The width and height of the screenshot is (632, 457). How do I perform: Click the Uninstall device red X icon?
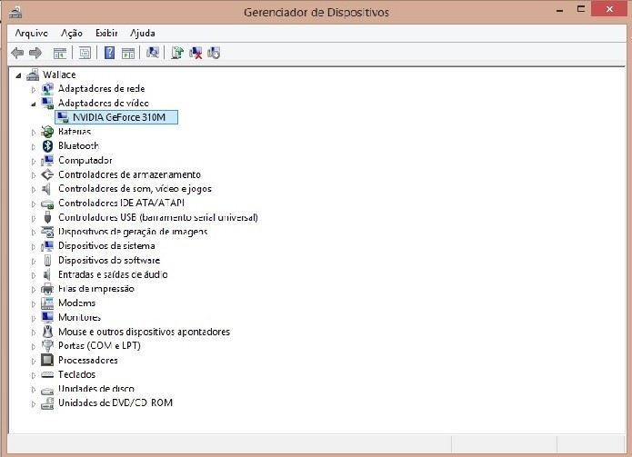tap(196, 53)
